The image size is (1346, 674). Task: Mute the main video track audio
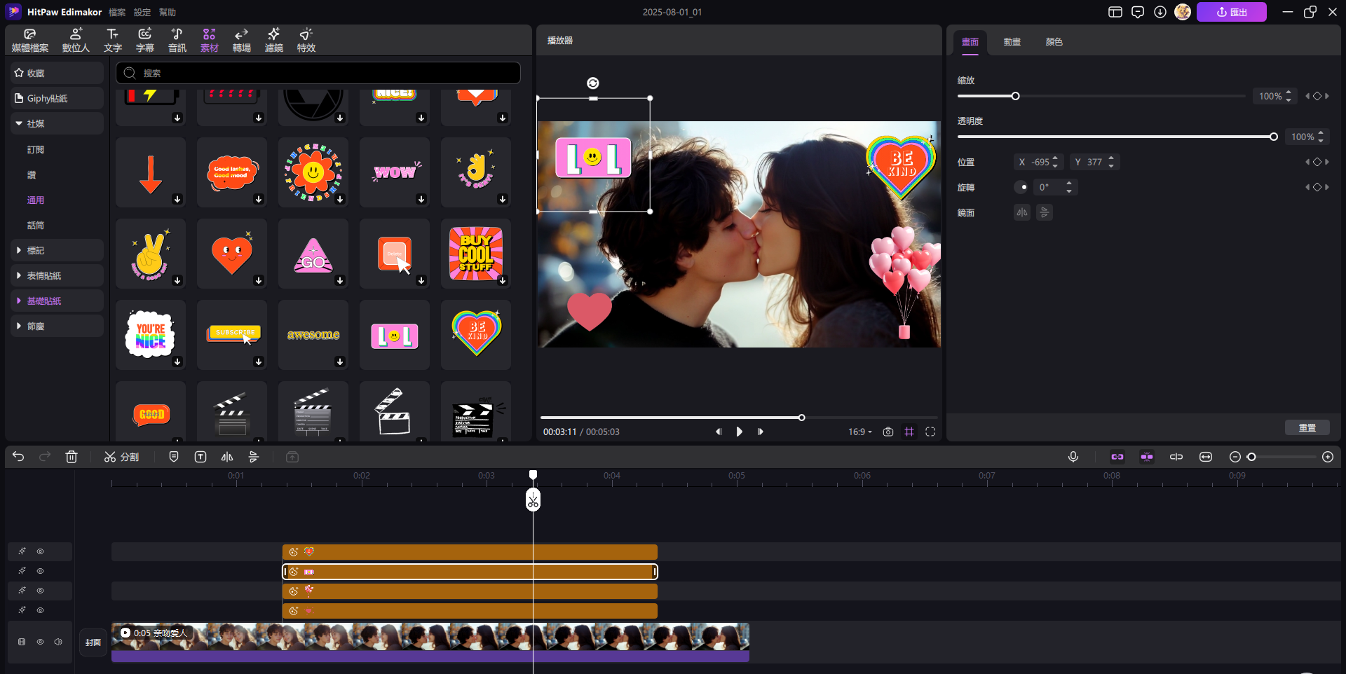(58, 642)
